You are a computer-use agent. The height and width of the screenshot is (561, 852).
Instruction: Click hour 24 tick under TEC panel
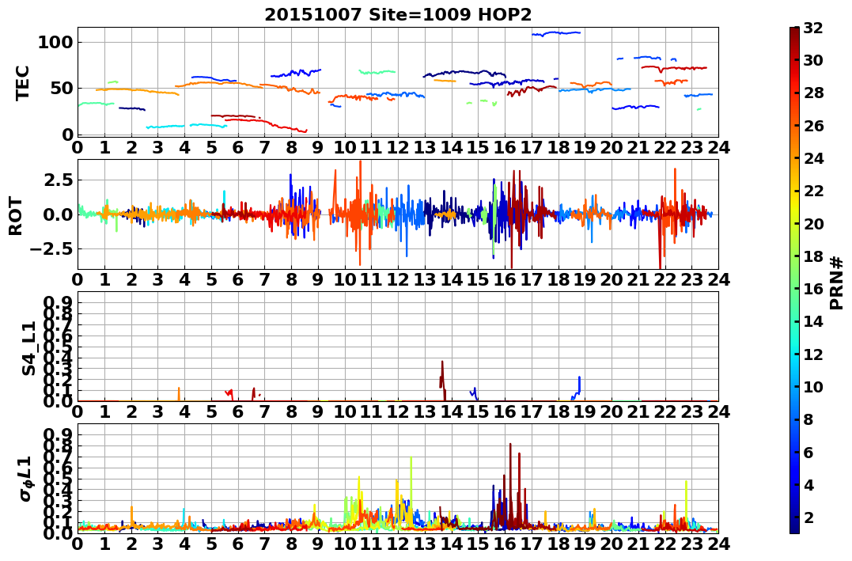click(718, 147)
